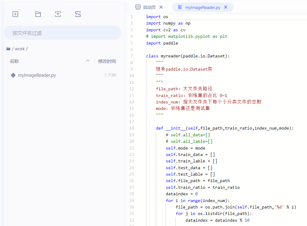Click the root folder icon in breadcrumb
Image resolution: width=307 pixels, height=226 pixels.
8,49
